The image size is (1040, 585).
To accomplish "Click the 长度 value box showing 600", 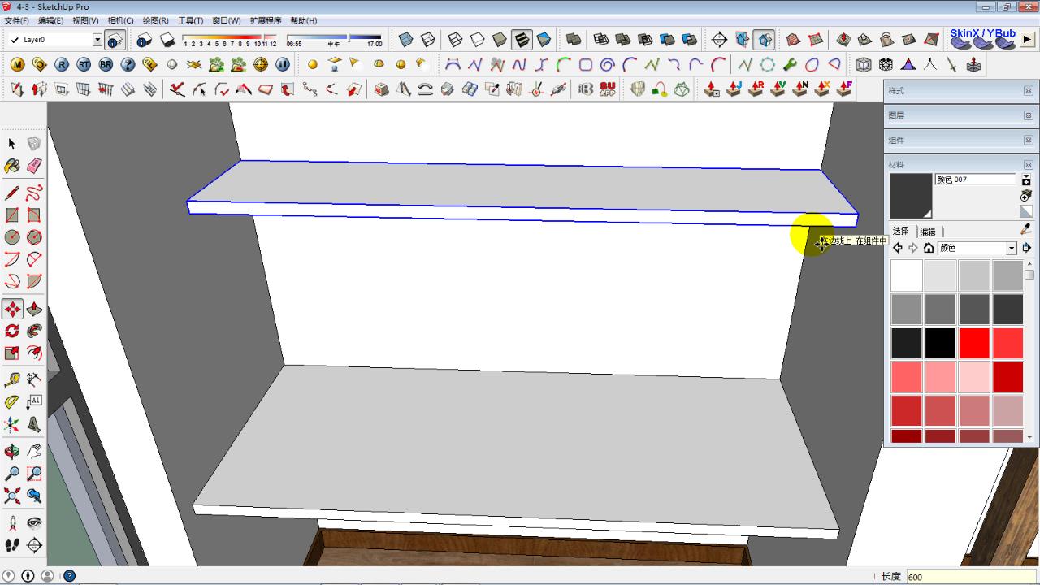I will (971, 577).
